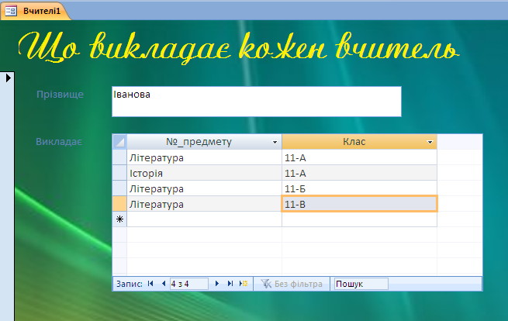This screenshot has height=321, width=508.
Task: Click the form title Що викладає кожен вчитель
Action: pyautogui.click(x=239, y=47)
